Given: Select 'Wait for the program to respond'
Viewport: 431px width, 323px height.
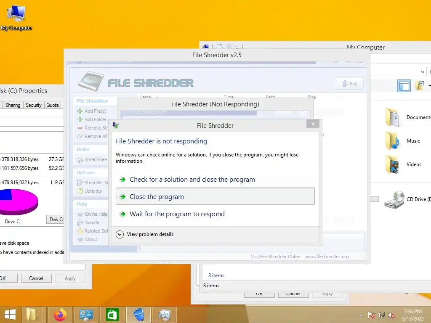Looking at the screenshot, I should [215, 214].
